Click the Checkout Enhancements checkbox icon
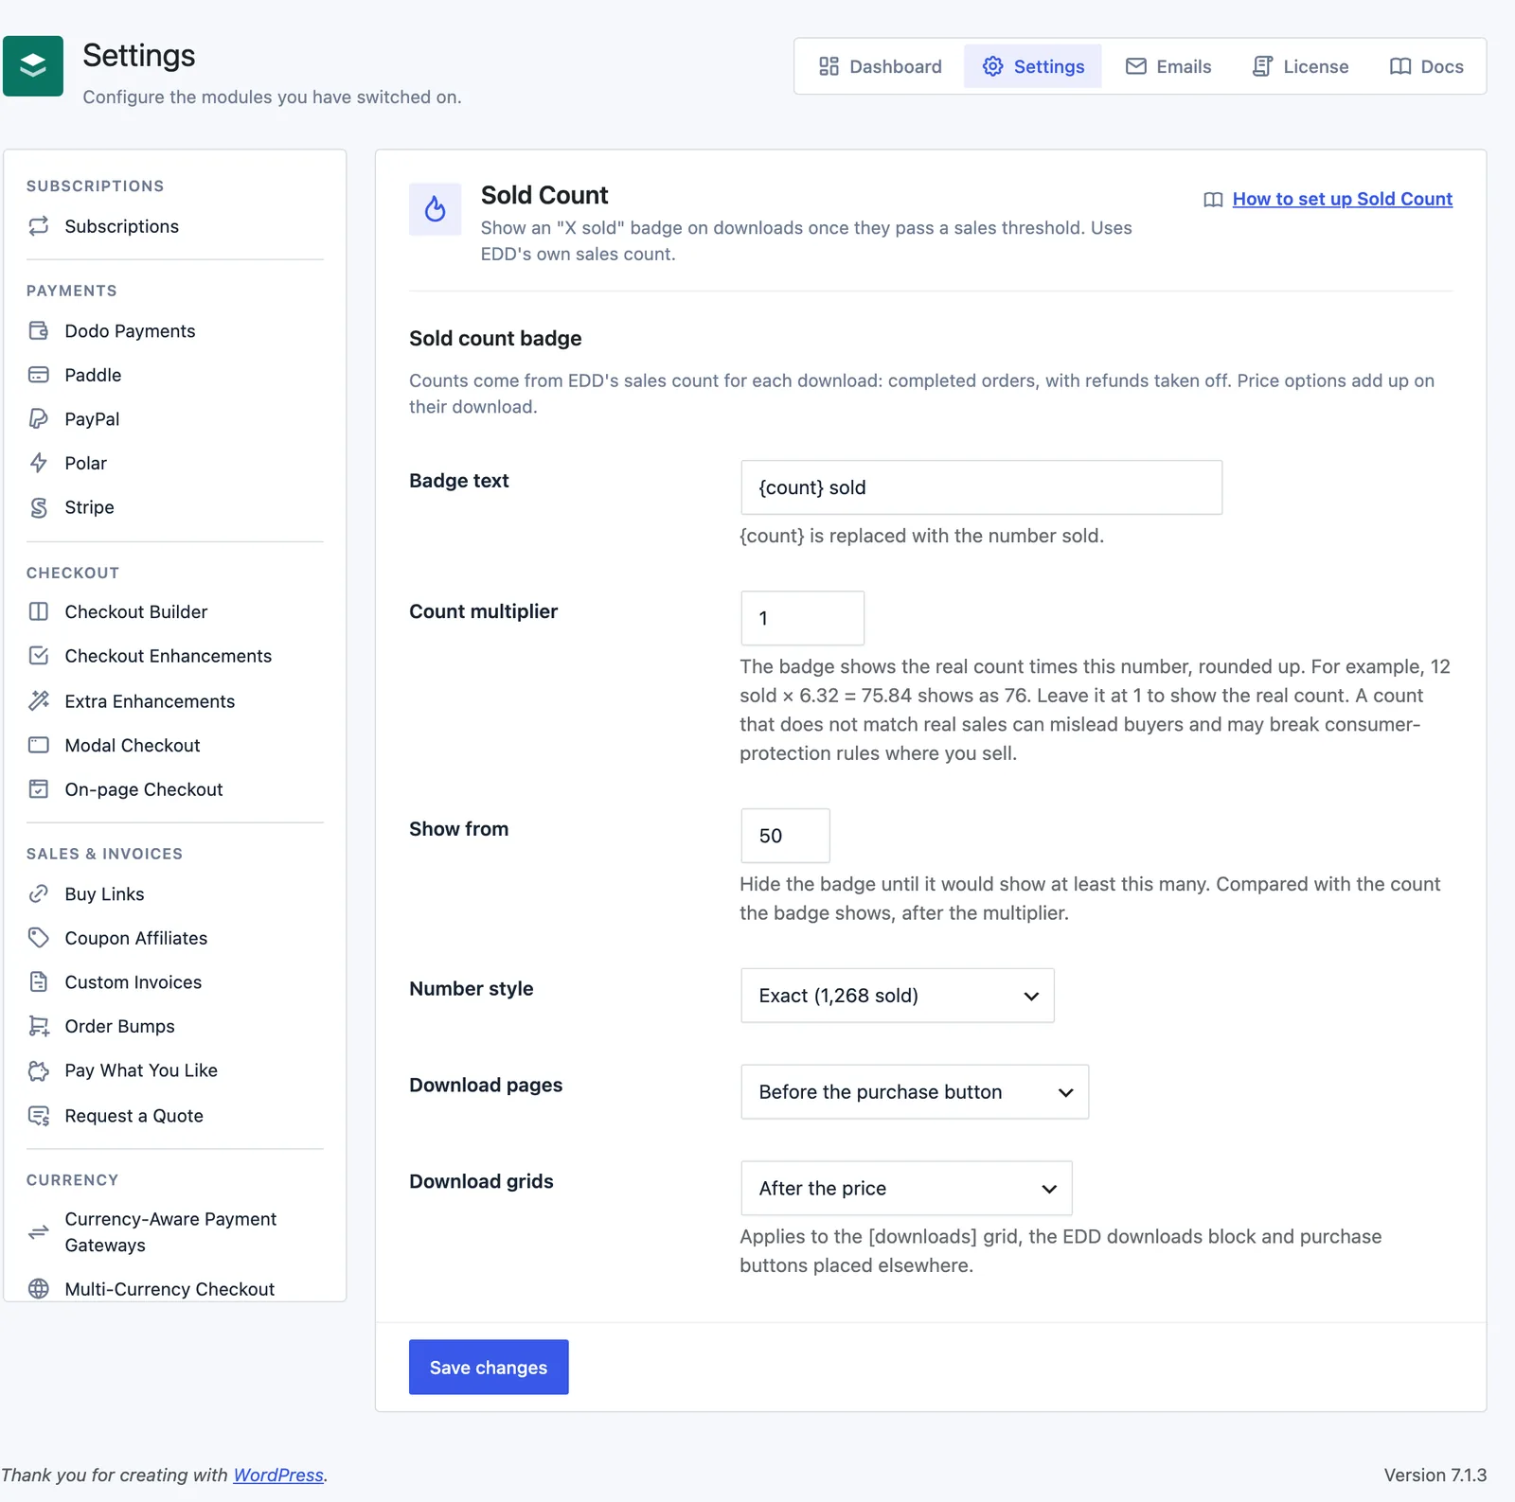Screen dimensions: 1515x1502 click(x=39, y=656)
